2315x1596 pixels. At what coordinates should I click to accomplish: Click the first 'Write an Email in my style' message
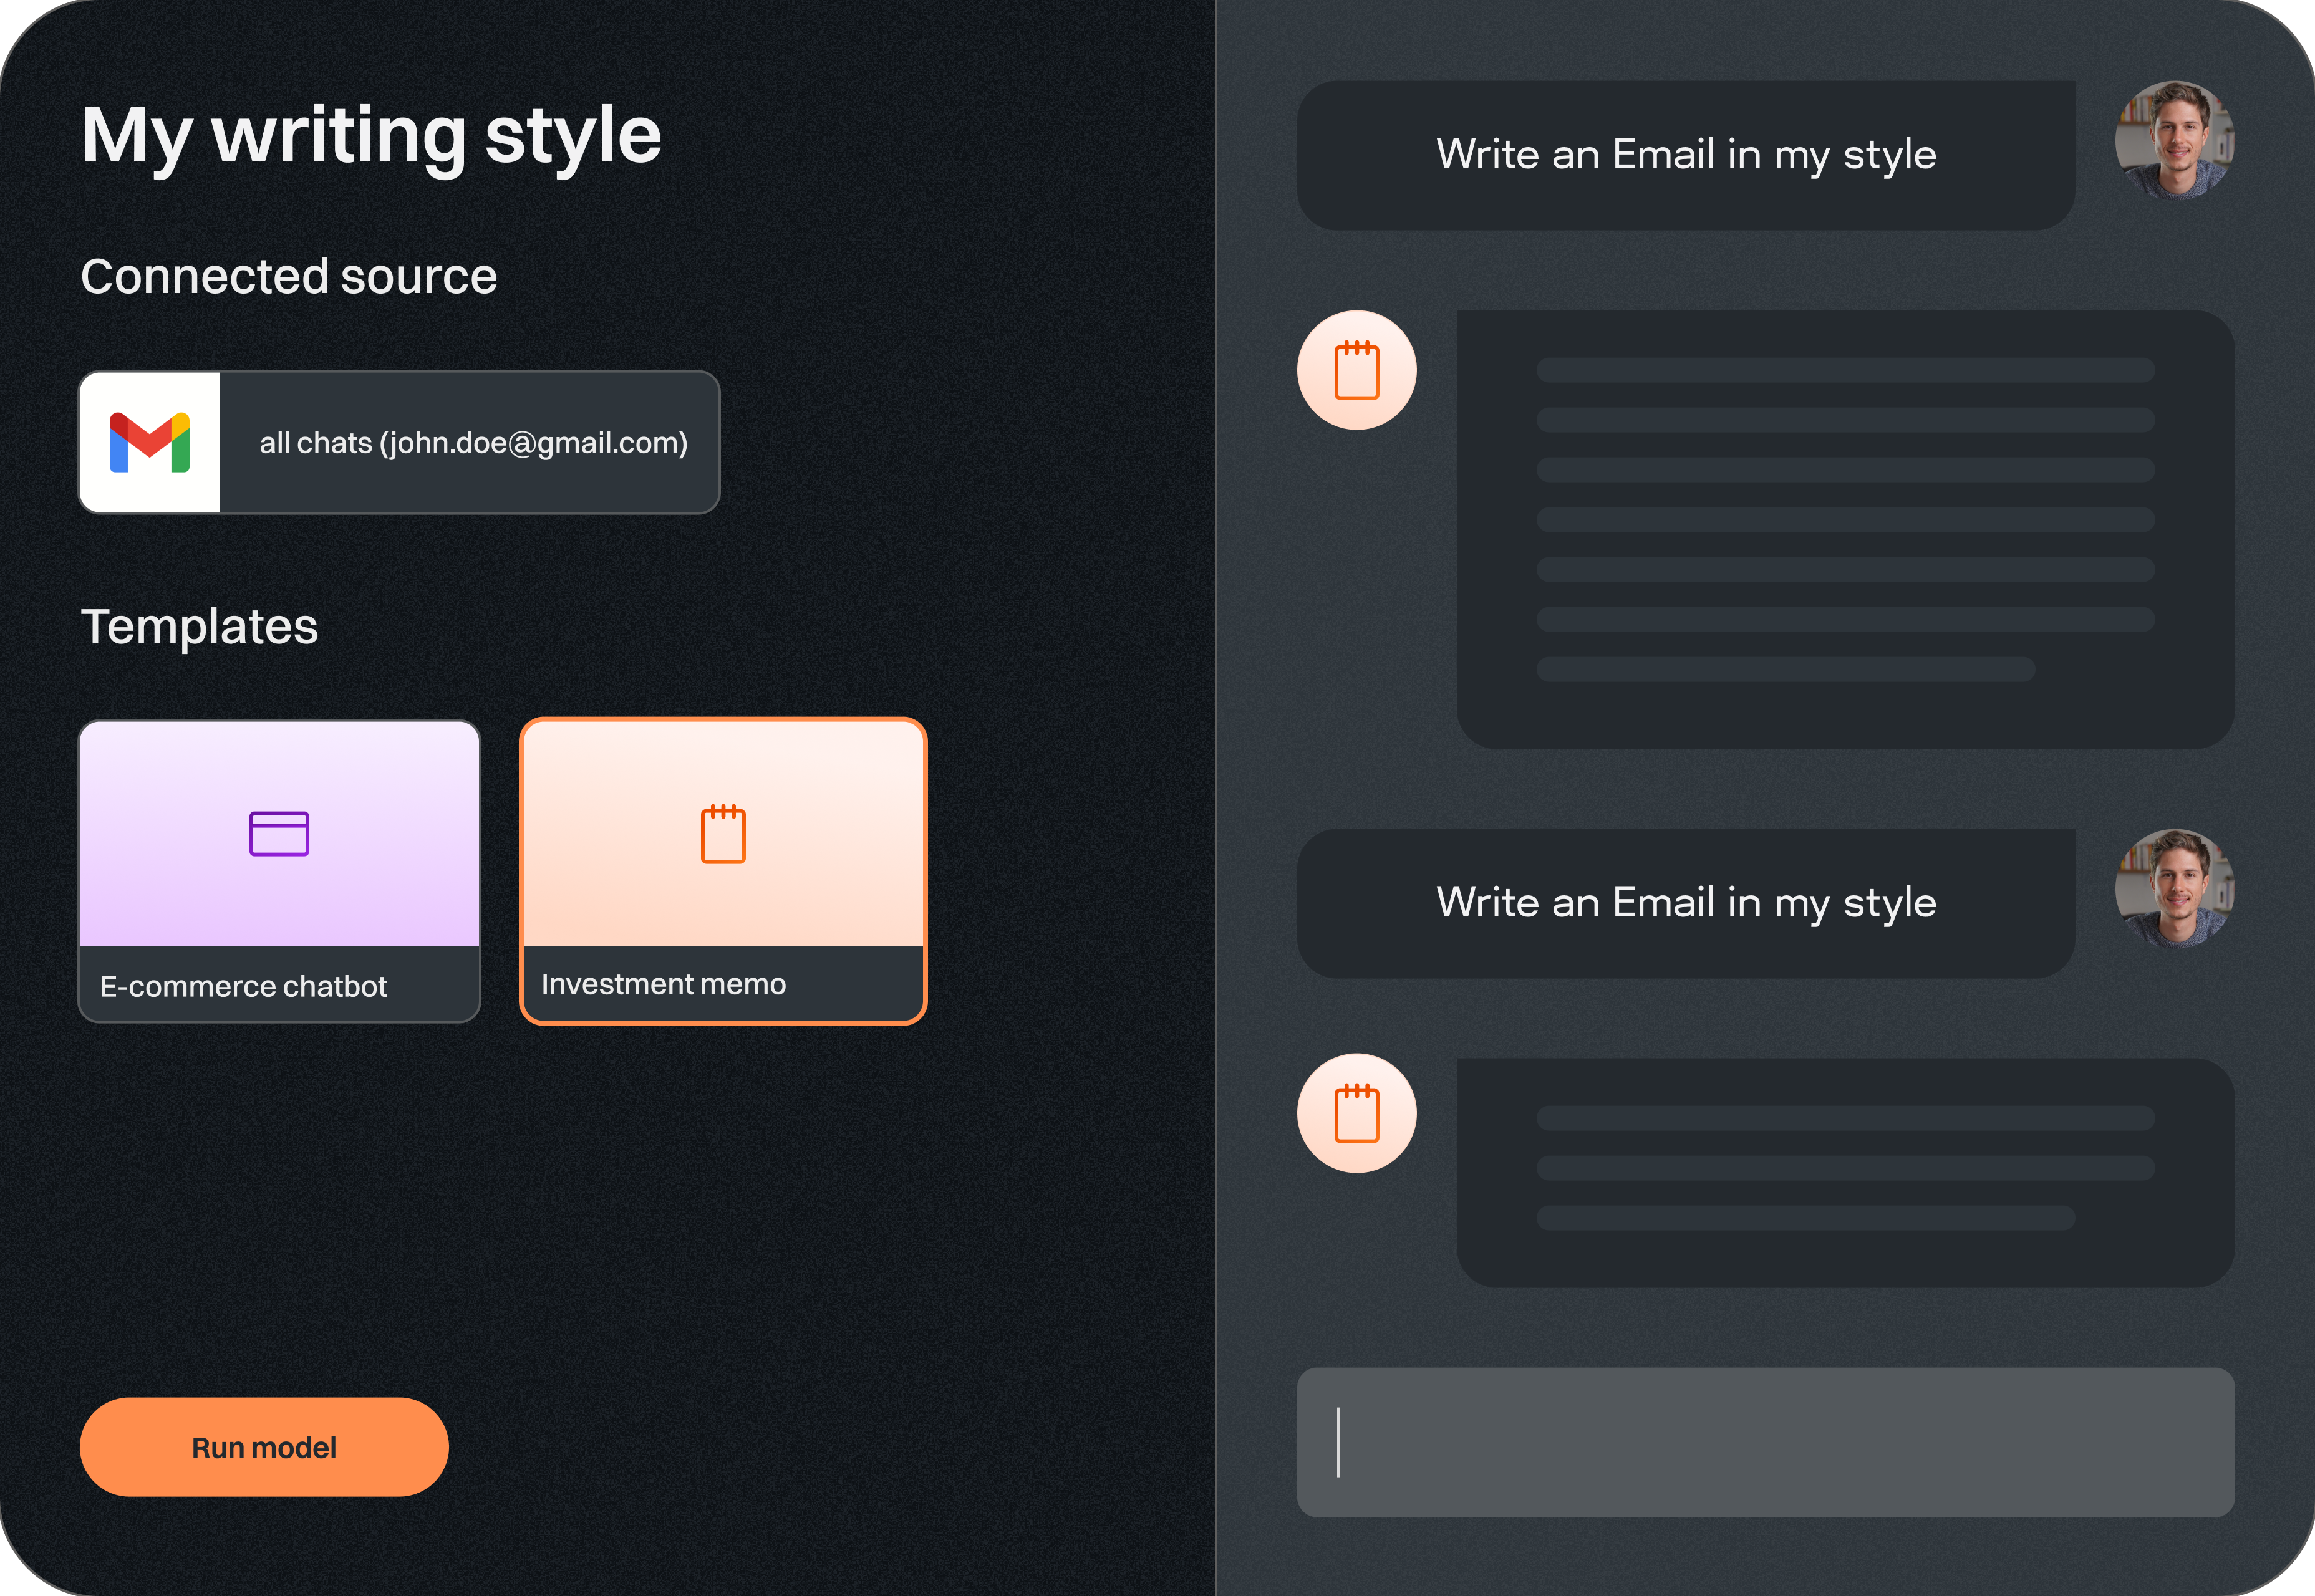coord(1686,155)
